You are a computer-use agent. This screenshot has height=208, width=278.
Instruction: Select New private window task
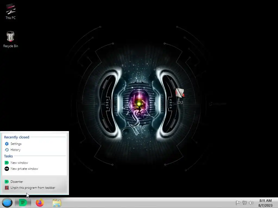pos(34,169)
